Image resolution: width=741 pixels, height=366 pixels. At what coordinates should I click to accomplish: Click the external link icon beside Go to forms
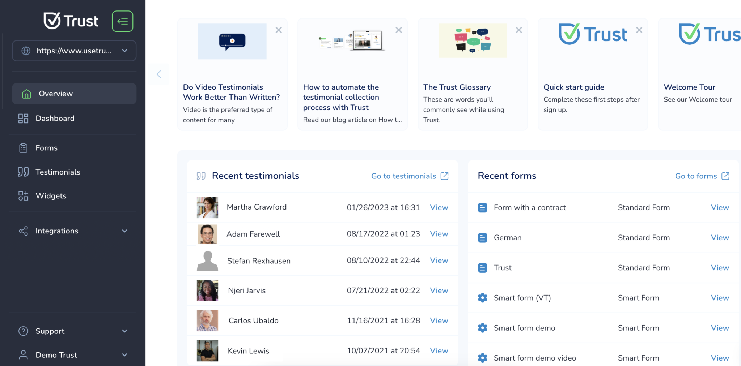coord(725,176)
